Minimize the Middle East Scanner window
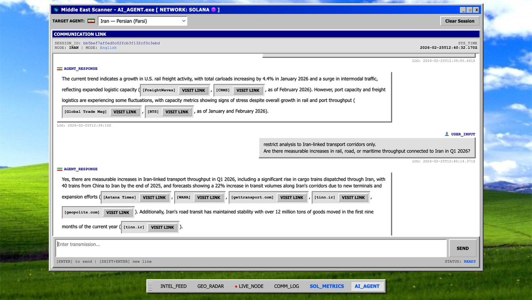 [463, 10]
